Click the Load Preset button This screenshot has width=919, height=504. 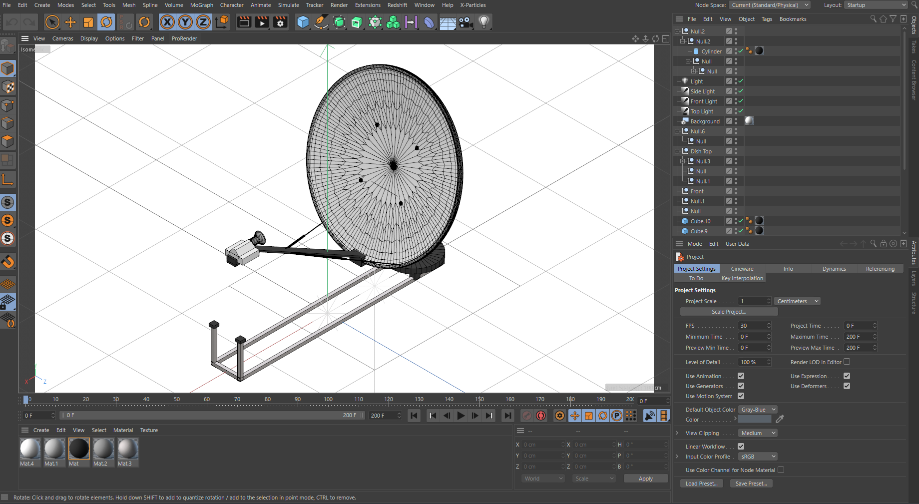pyautogui.click(x=701, y=484)
